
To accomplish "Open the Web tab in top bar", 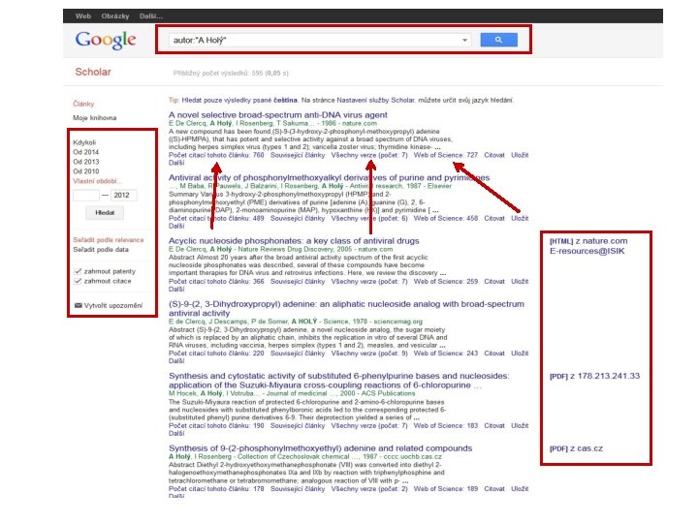I will click(82, 16).
